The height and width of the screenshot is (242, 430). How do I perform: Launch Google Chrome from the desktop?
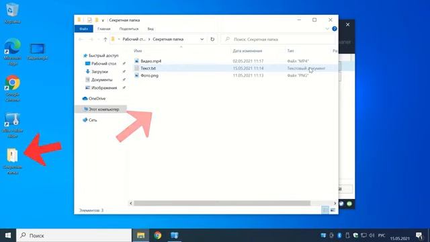12,88
